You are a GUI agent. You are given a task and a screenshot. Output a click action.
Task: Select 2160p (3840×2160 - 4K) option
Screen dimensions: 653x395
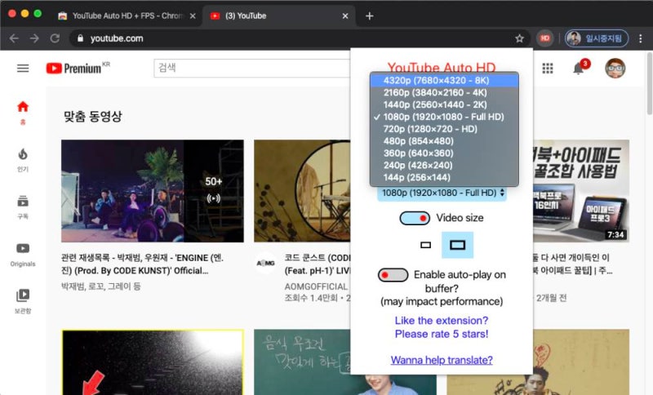(x=444, y=92)
